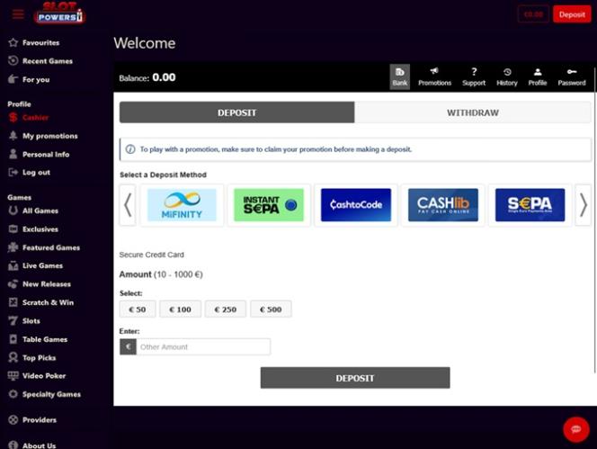Click red Deposit button in header
The image size is (597, 449).
(572, 14)
